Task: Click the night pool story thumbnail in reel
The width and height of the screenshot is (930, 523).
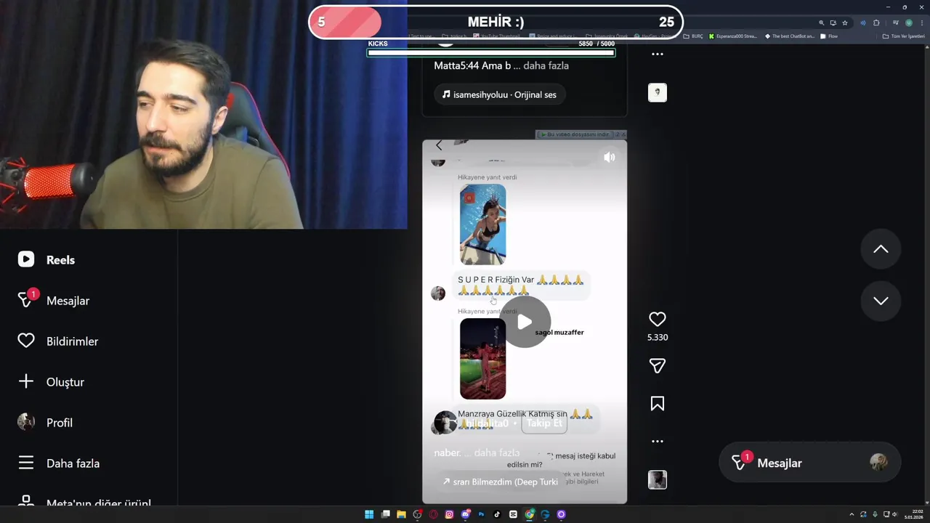Action: click(482, 359)
